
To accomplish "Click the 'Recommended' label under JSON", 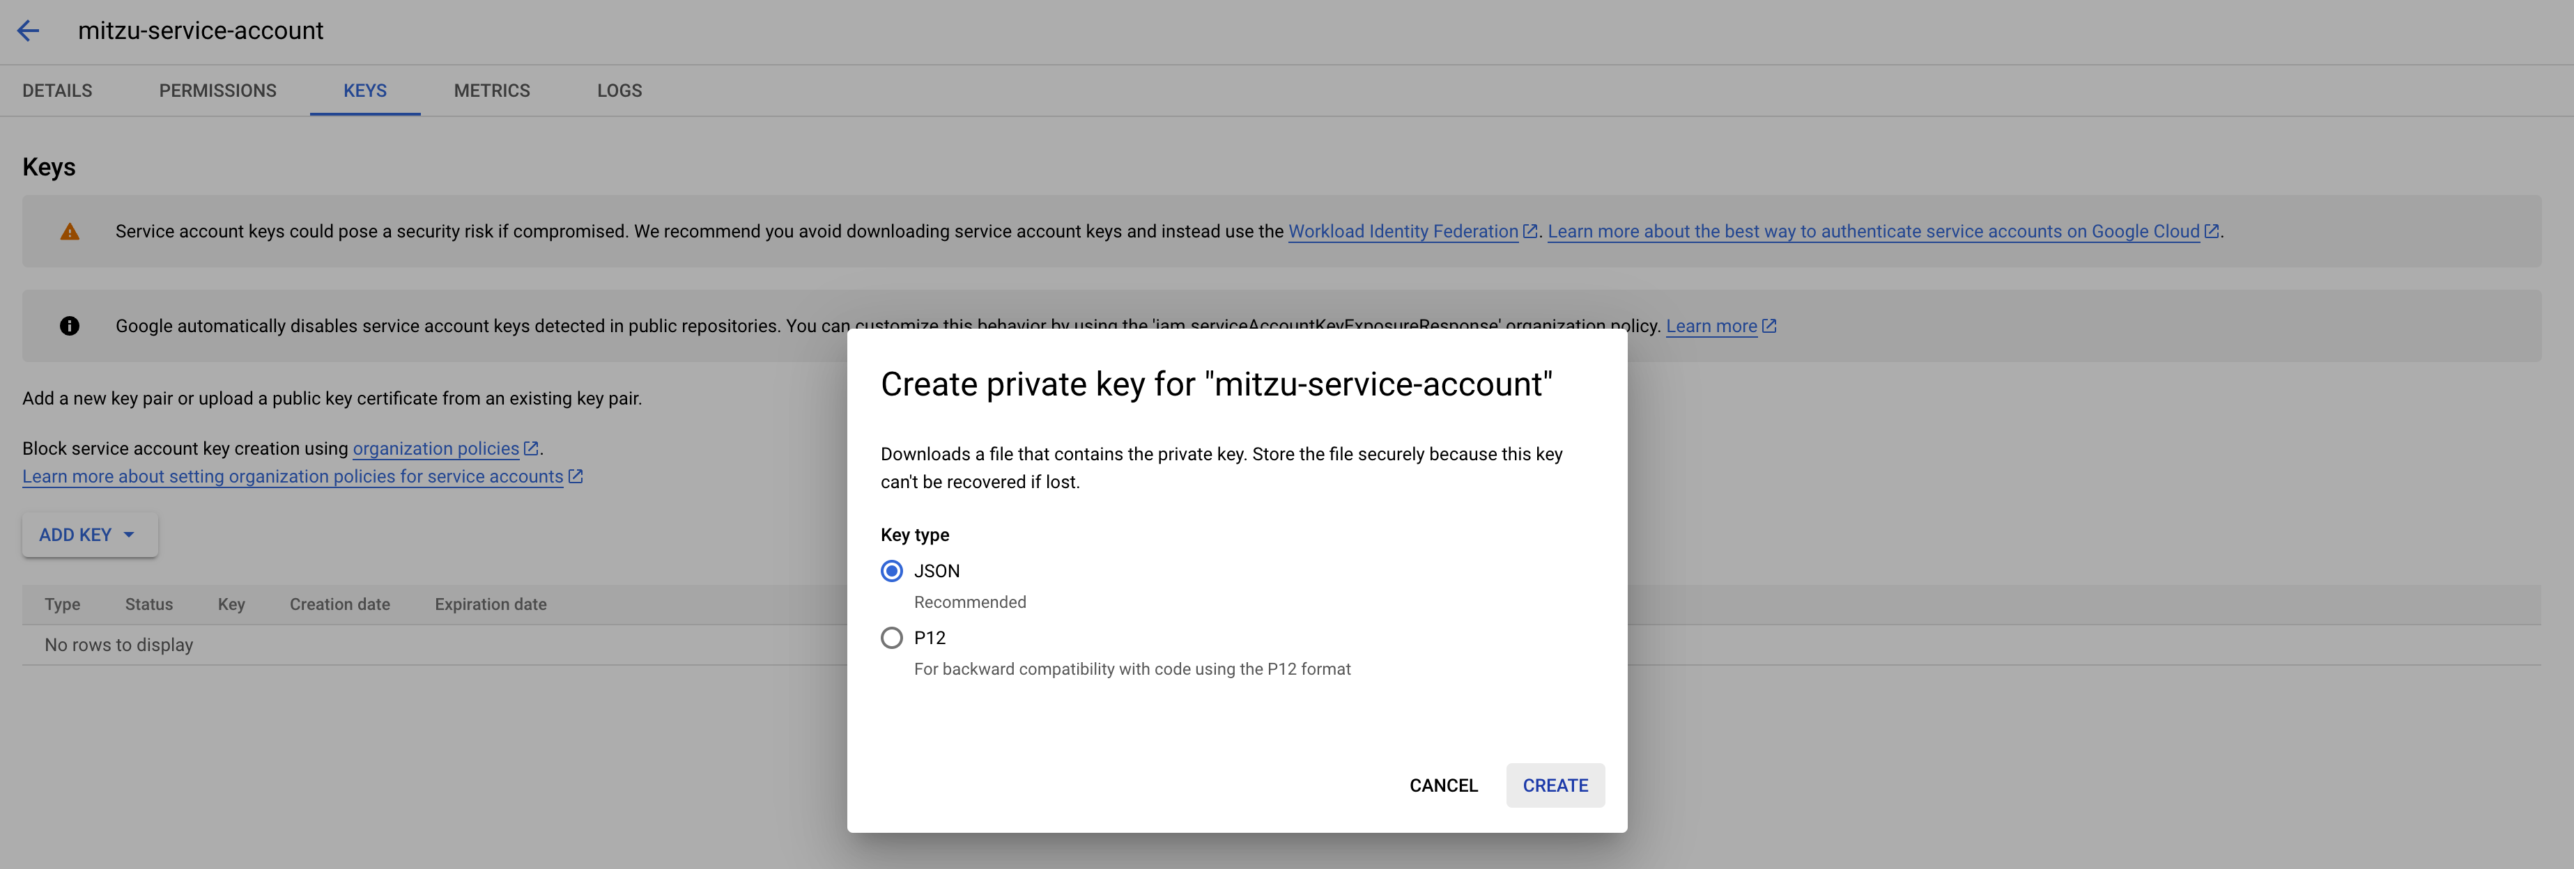I will click(x=969, y=602).
